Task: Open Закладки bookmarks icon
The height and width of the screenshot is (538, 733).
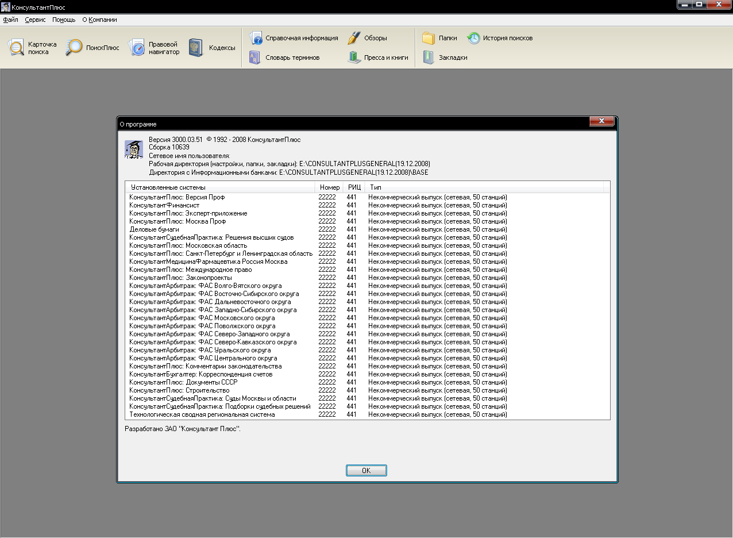Action: point(429,57)
